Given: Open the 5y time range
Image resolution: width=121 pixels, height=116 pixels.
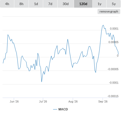Looking at the screenshot, I should pos(114,4).
